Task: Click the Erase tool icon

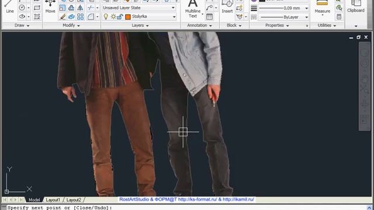Action: tap(63, 17)
